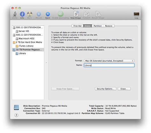Click Enable Journaling toolbar icon
The height and width of the screenshot is (133, 151).
pos(61,14)
